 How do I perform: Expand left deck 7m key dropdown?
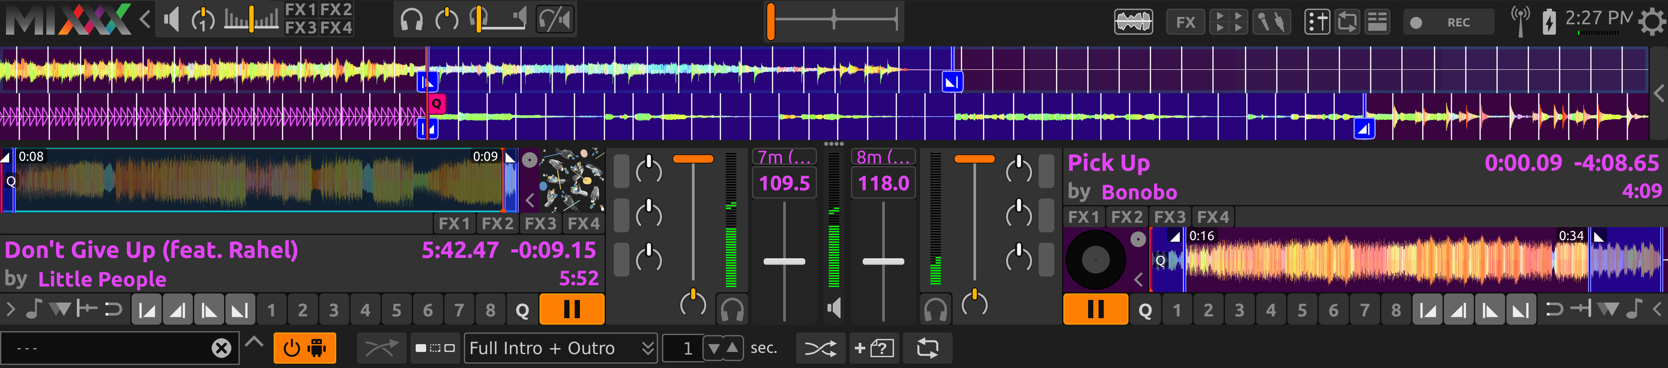tap(784, 157)
